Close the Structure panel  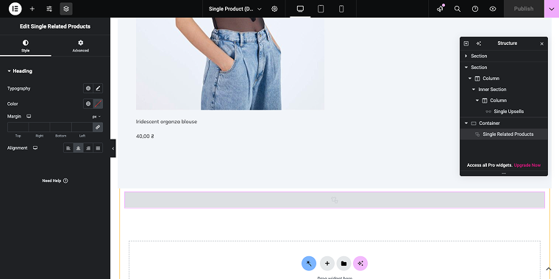pos(541,43)
